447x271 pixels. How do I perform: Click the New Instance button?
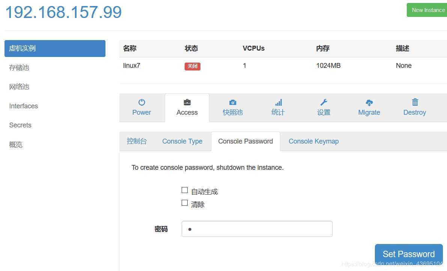427,10
